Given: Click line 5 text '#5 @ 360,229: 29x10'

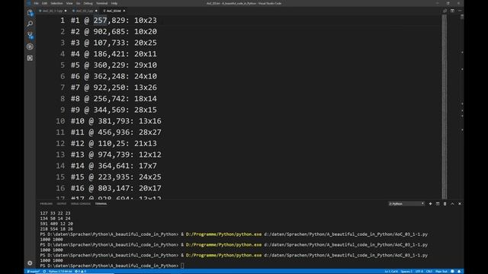Looking at the screenshot, I should tap(114, 65).
